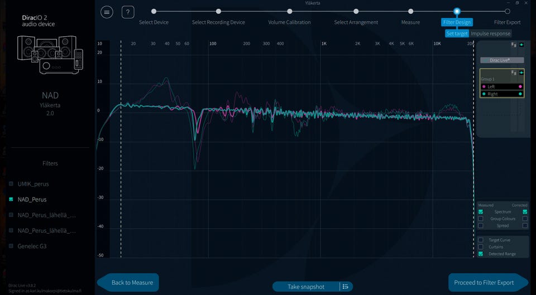The image size is (536, 295).
Task: Enable the Genelec G3 filter checkbox
Action: point(11,246)
